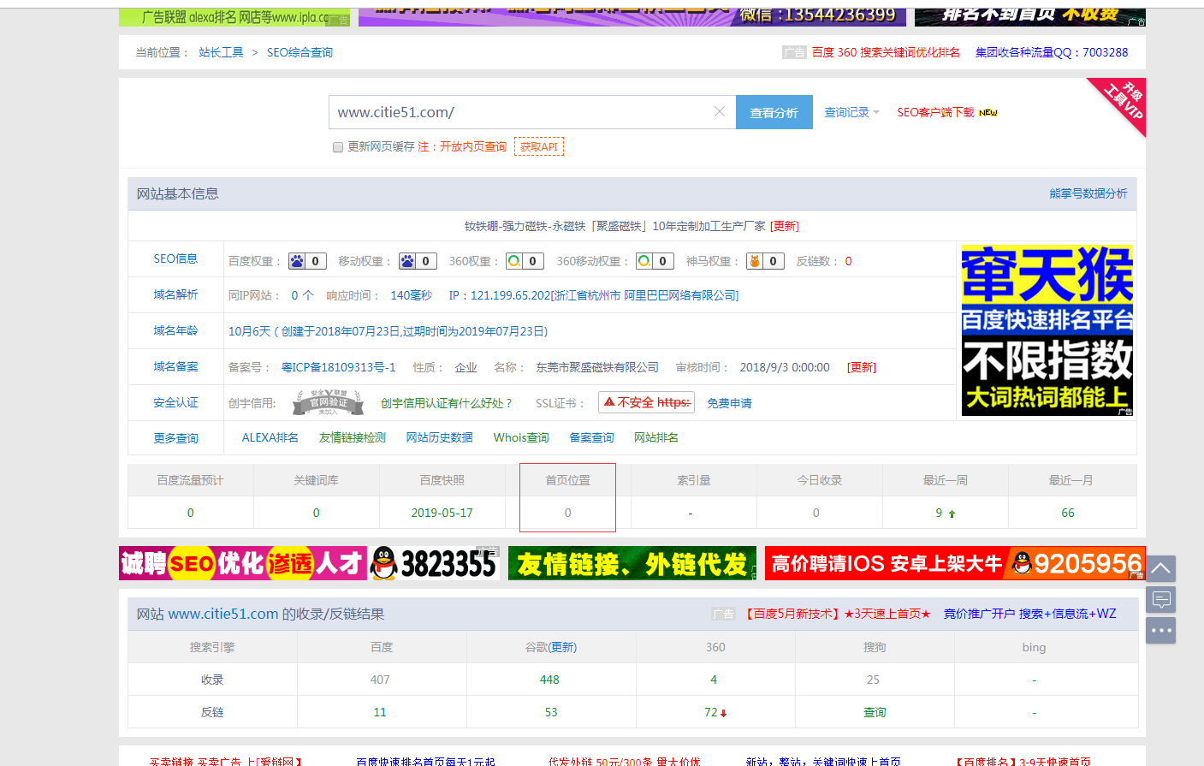Open the three-dots more options button
This screenshot has height=766, width=1204.
[x=1160, y=630]
